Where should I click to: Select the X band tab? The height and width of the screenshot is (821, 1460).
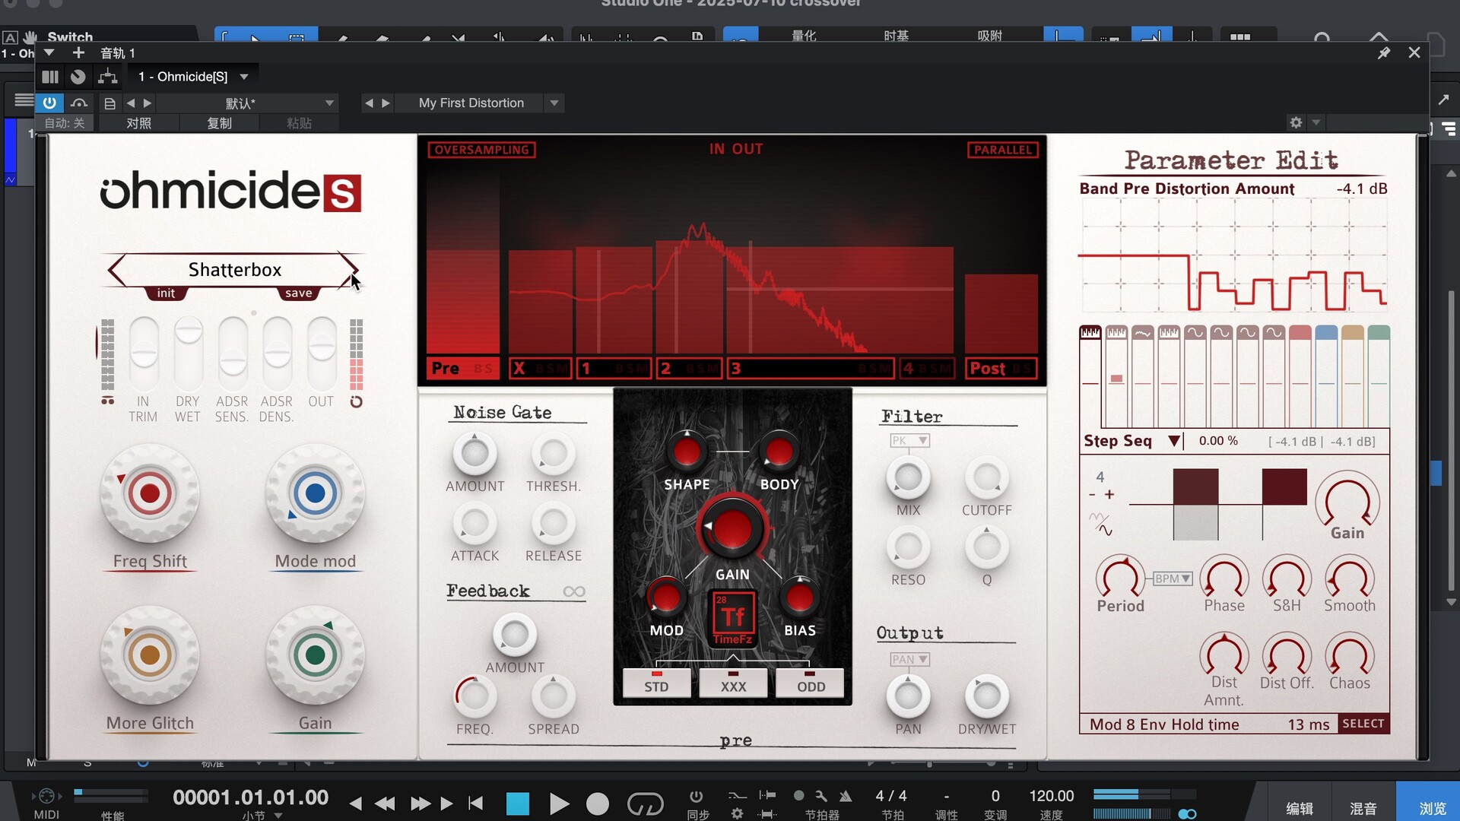click(540, 369)
